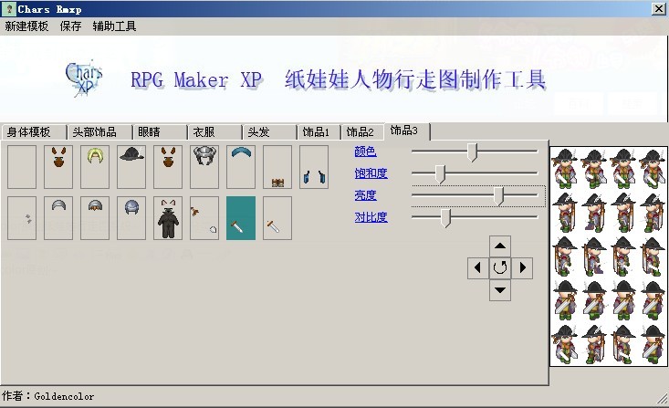669x408 pixels.
Task: Open the 辅助工具 menu
Action: (114, 26)
